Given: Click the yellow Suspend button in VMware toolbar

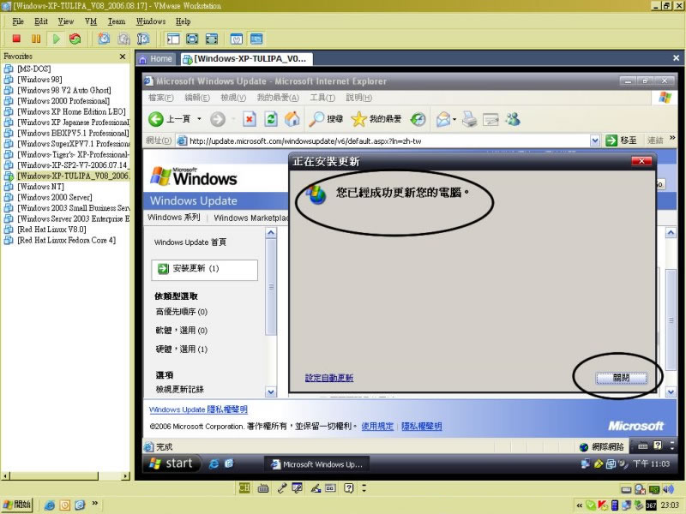Looking at the screenshot, I should coord(36,39).
